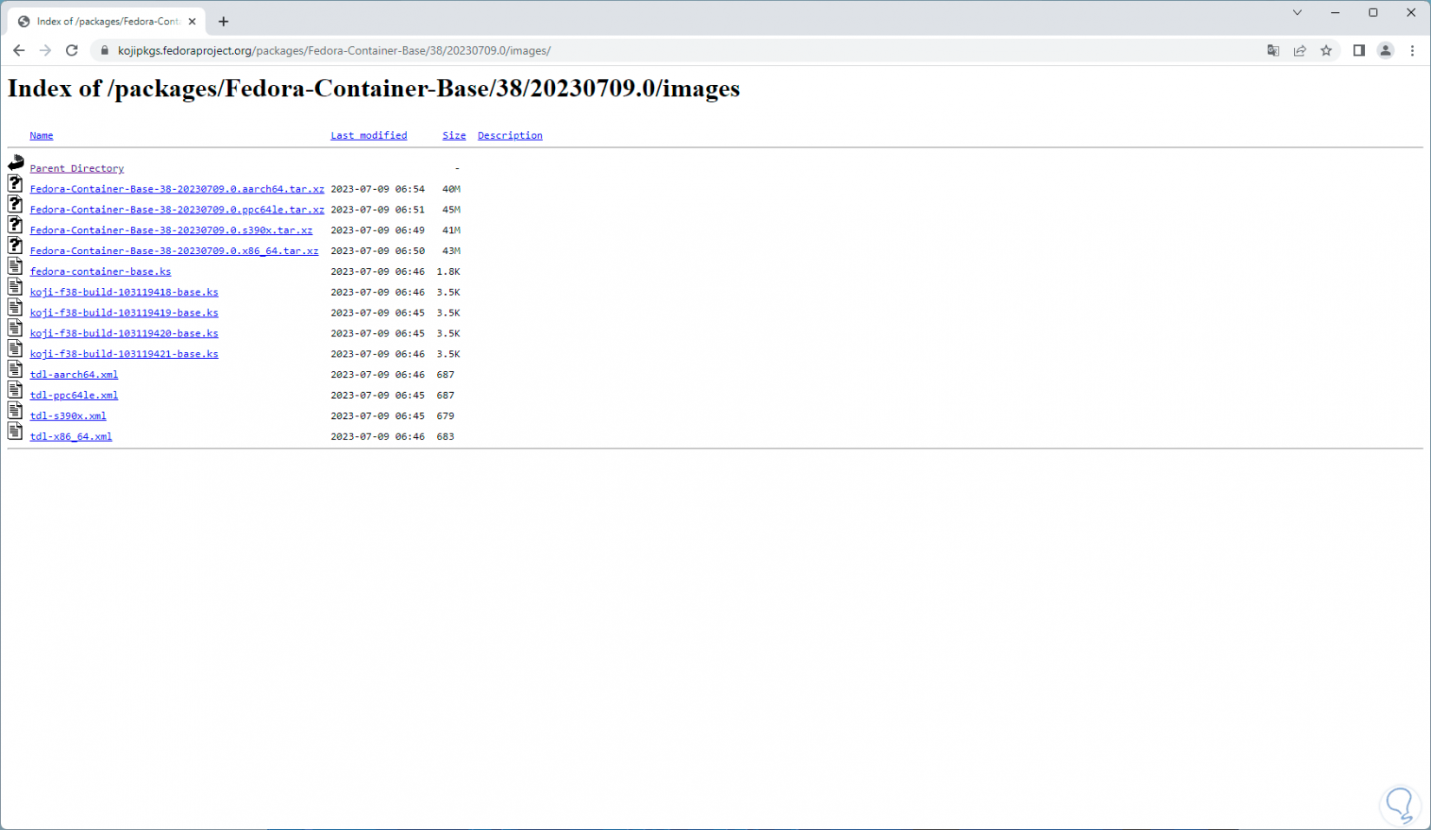Close the Index of /packages tab
Screen dimensions: 1431x830
click(193, 22)
